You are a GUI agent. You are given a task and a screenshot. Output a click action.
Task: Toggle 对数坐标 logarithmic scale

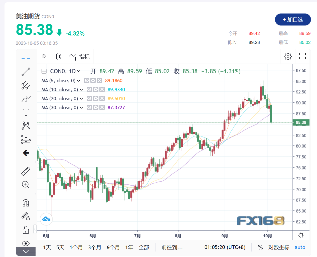(279, 247)
